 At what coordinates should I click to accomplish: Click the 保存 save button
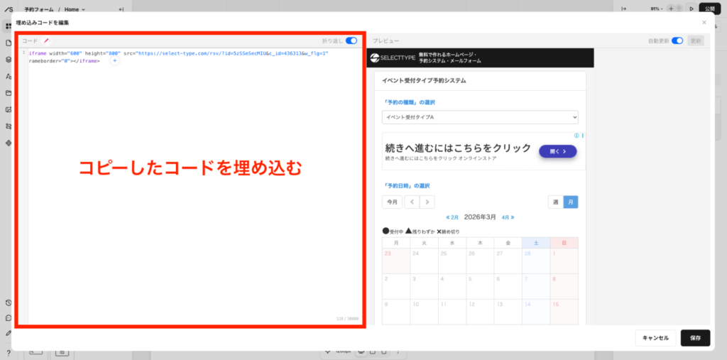click(695, 338)
